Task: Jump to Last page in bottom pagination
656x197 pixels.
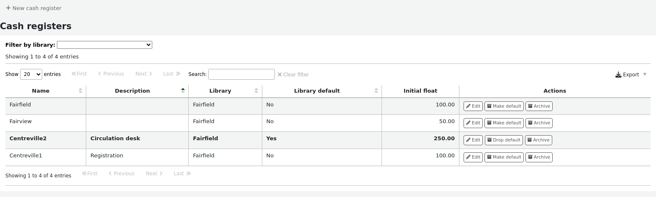Action: coord(182,174)
